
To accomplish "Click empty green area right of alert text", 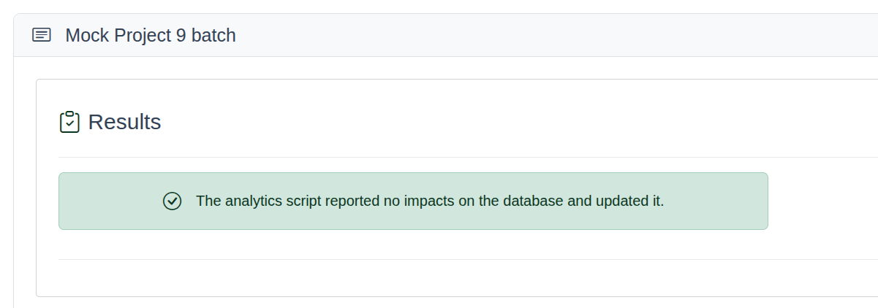I will (x=716, y=201).
